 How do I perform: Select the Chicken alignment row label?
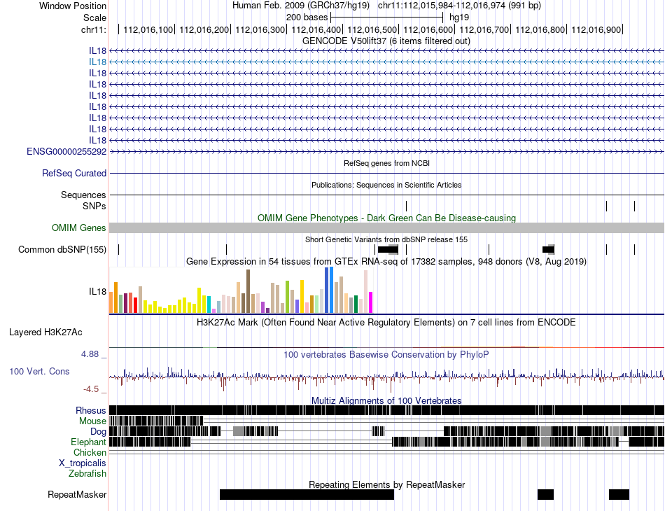click(x=90, y=452)
